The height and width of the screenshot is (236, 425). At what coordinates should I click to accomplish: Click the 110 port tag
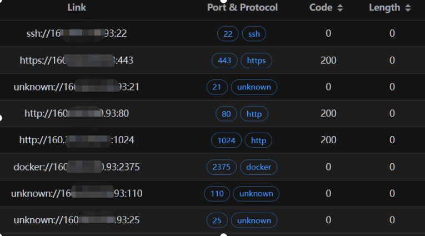pos(217,194)
